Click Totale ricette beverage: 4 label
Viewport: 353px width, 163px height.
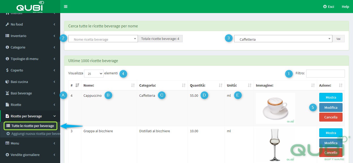160,39
